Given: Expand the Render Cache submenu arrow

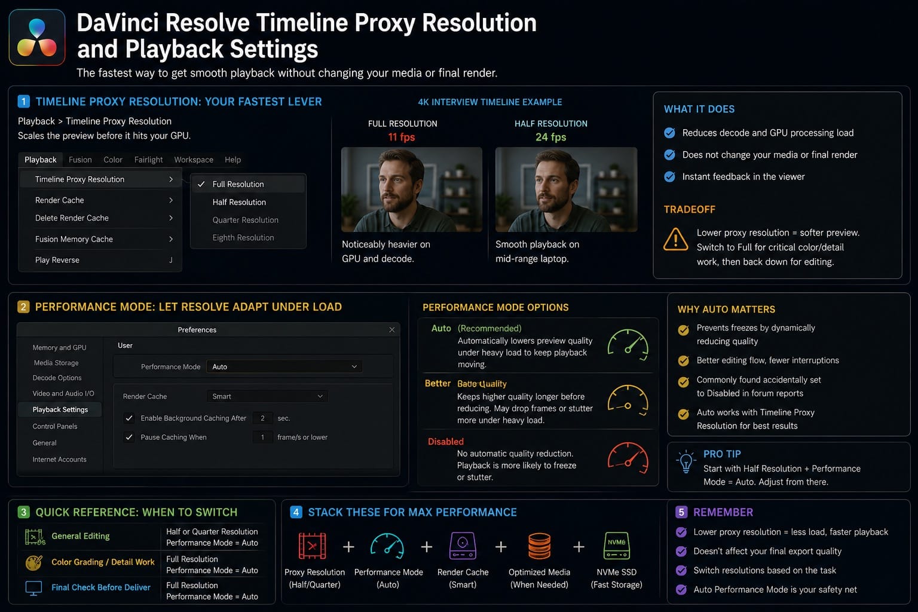Looking at the screenshot, I should [x=171, y=200].
